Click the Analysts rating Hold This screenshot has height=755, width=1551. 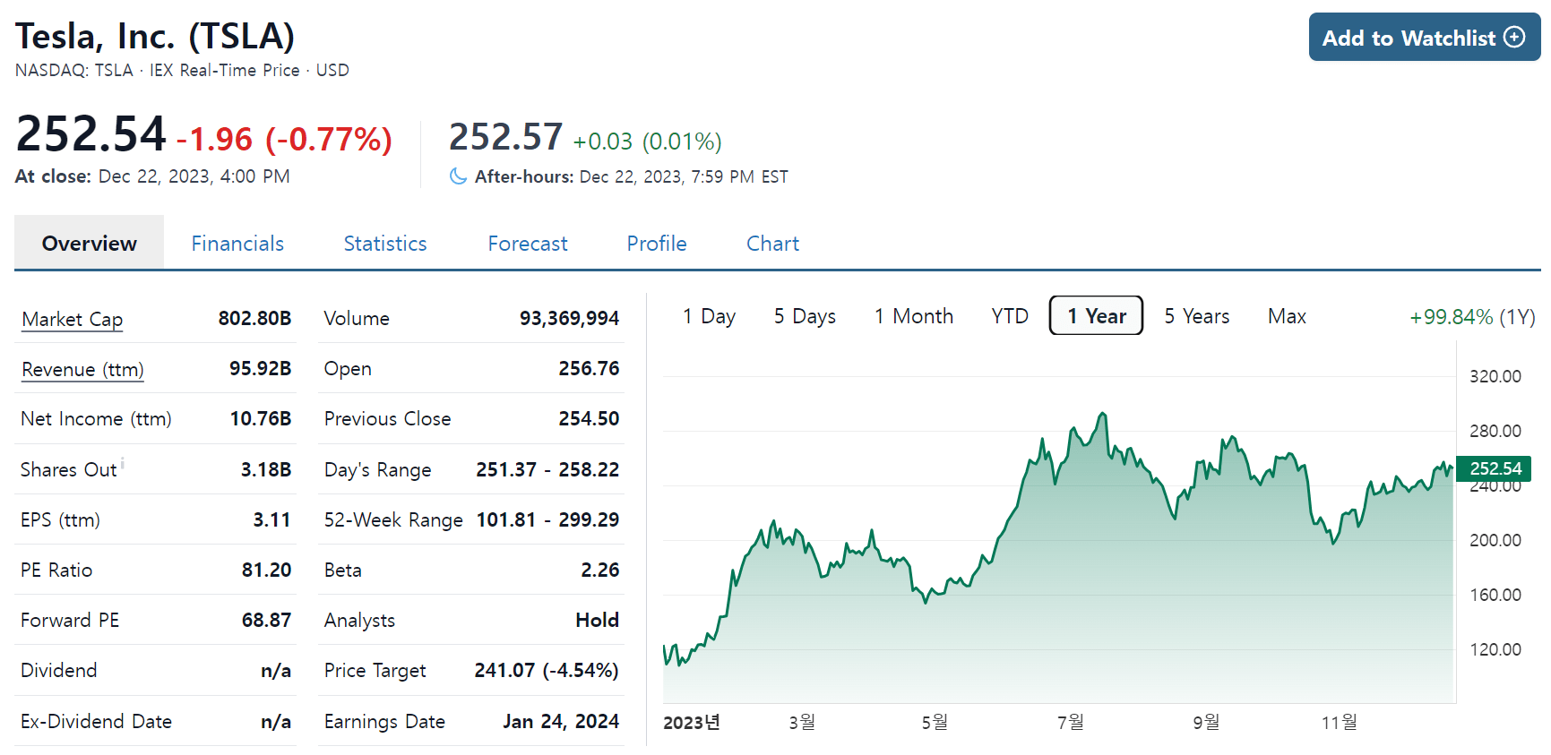pos(597,620)
